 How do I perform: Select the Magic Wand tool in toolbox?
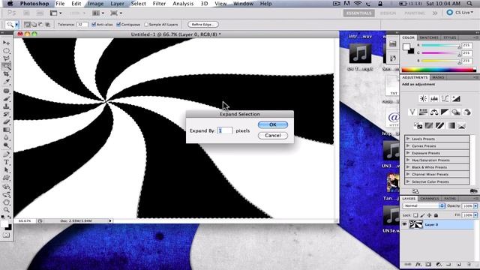6,67
